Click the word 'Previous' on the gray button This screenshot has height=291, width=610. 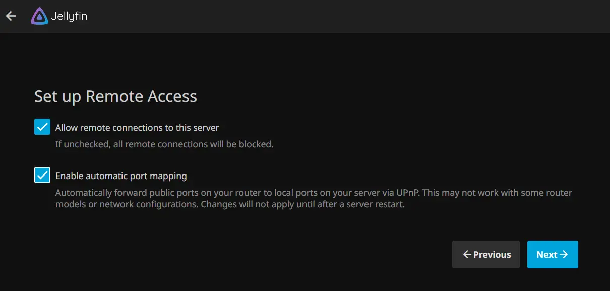(x=492, y=255)
